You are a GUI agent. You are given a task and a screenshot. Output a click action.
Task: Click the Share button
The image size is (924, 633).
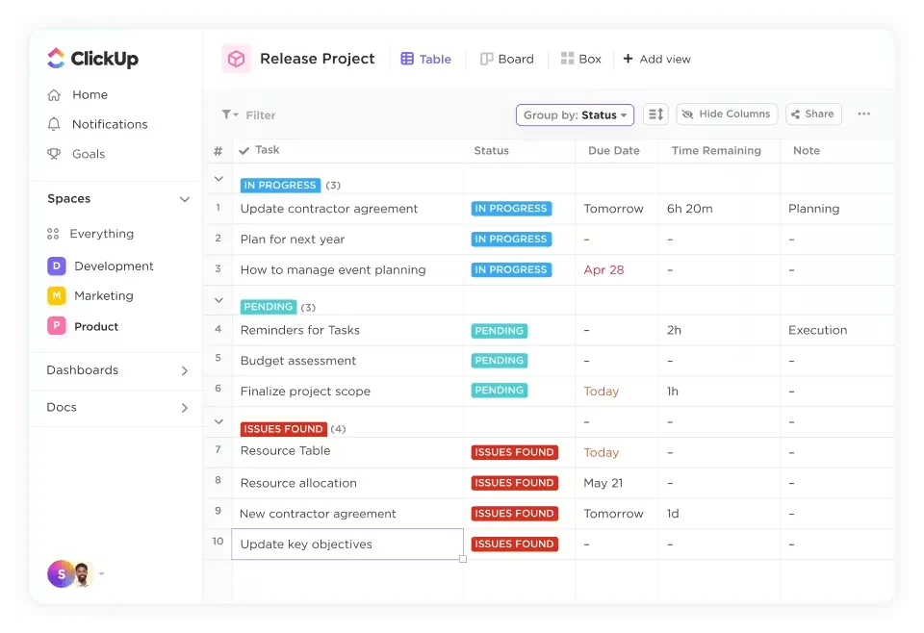(813, 114)
